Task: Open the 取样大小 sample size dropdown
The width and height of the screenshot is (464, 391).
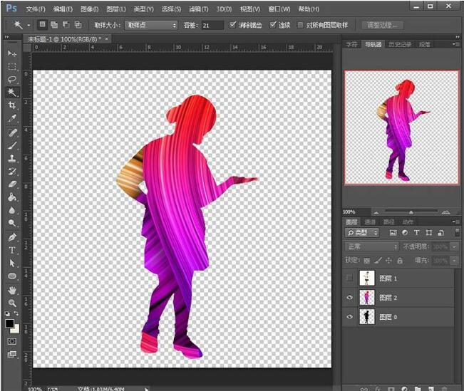Action: click(150, 25)
